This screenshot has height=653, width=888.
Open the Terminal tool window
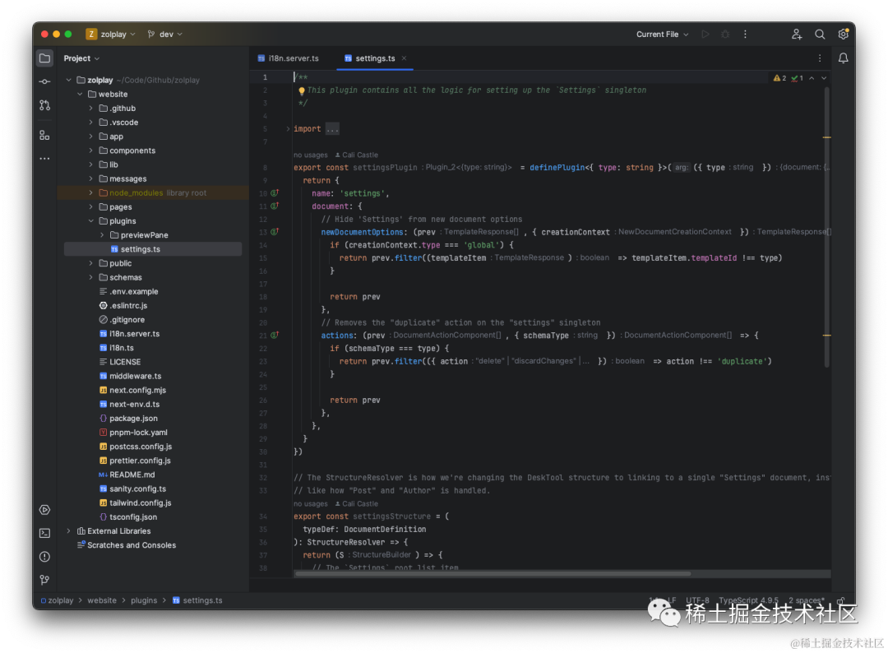tap(44, 533)
